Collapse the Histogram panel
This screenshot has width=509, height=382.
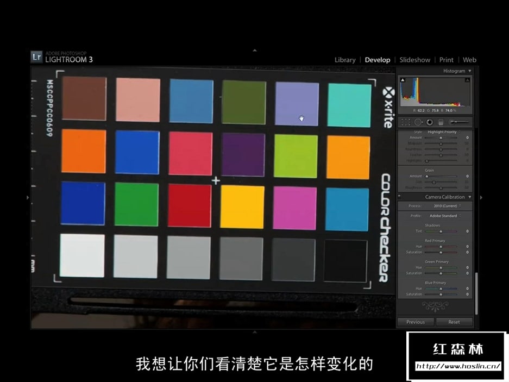tap(470, 71)
